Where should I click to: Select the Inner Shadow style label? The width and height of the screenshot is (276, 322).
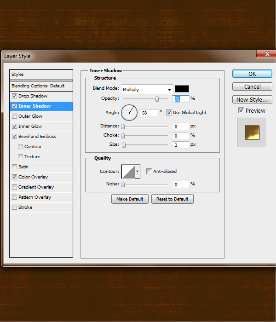[x=34, y=106]
